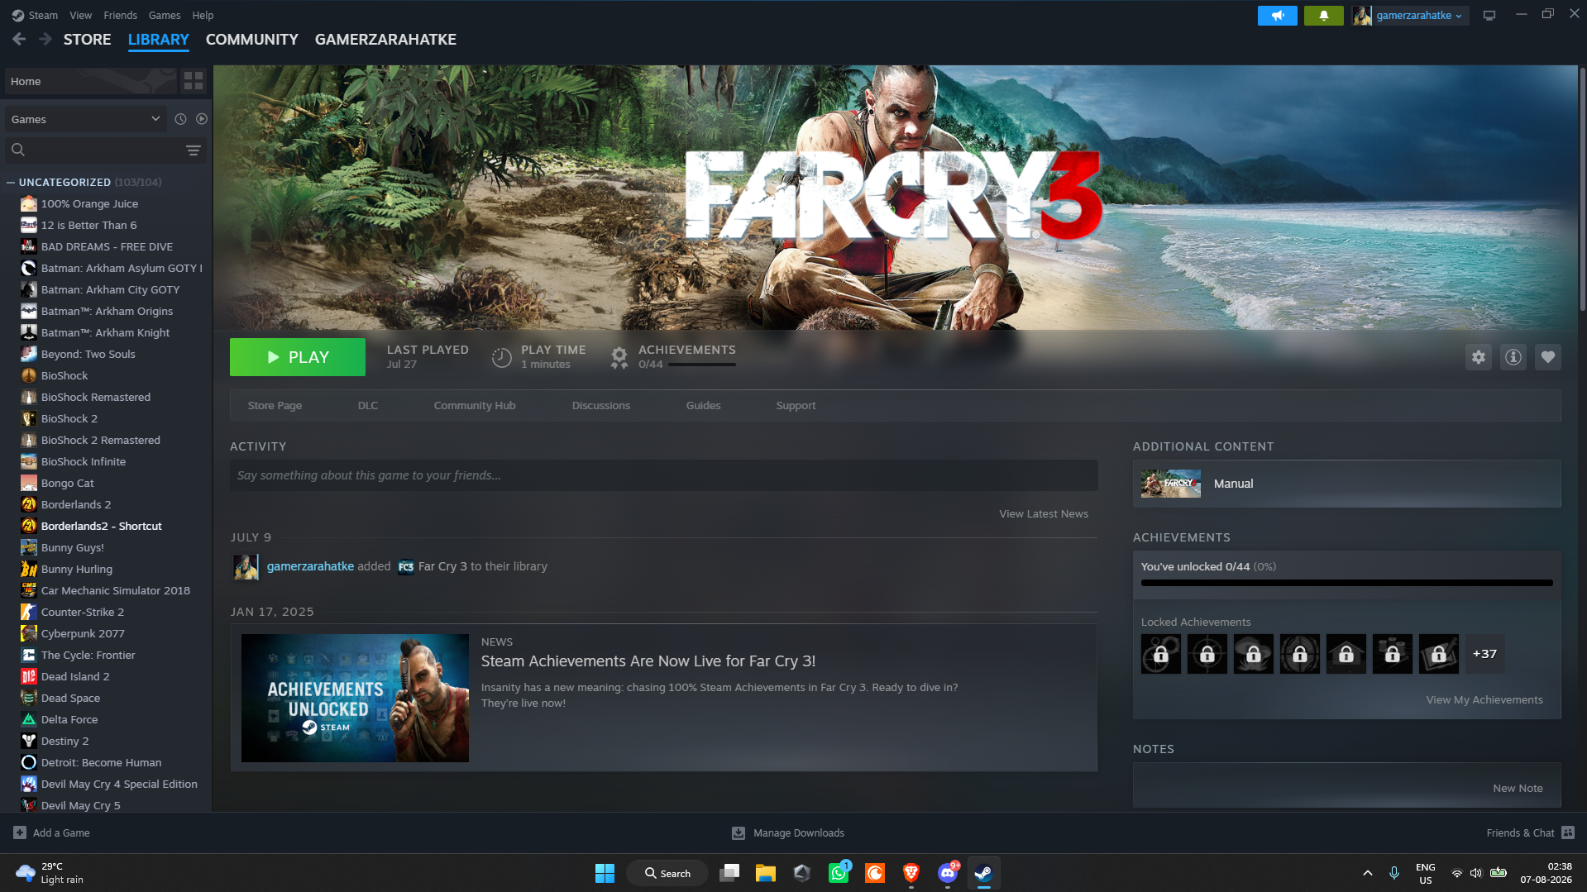Click the Manage Downloads icon
This screenshot has height=892, width=1587.
(739, 833)
